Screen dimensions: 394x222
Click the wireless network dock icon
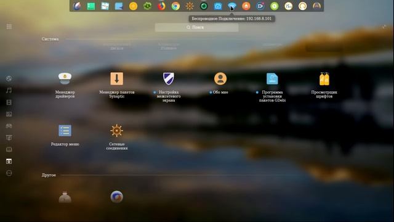pyautogui.click(x=231, y=6)
